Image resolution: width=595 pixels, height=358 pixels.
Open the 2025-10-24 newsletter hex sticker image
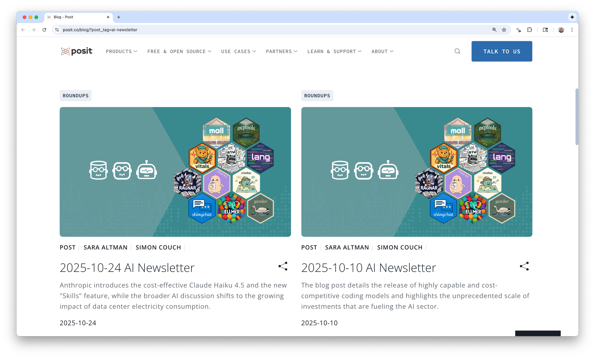[175, 172]
